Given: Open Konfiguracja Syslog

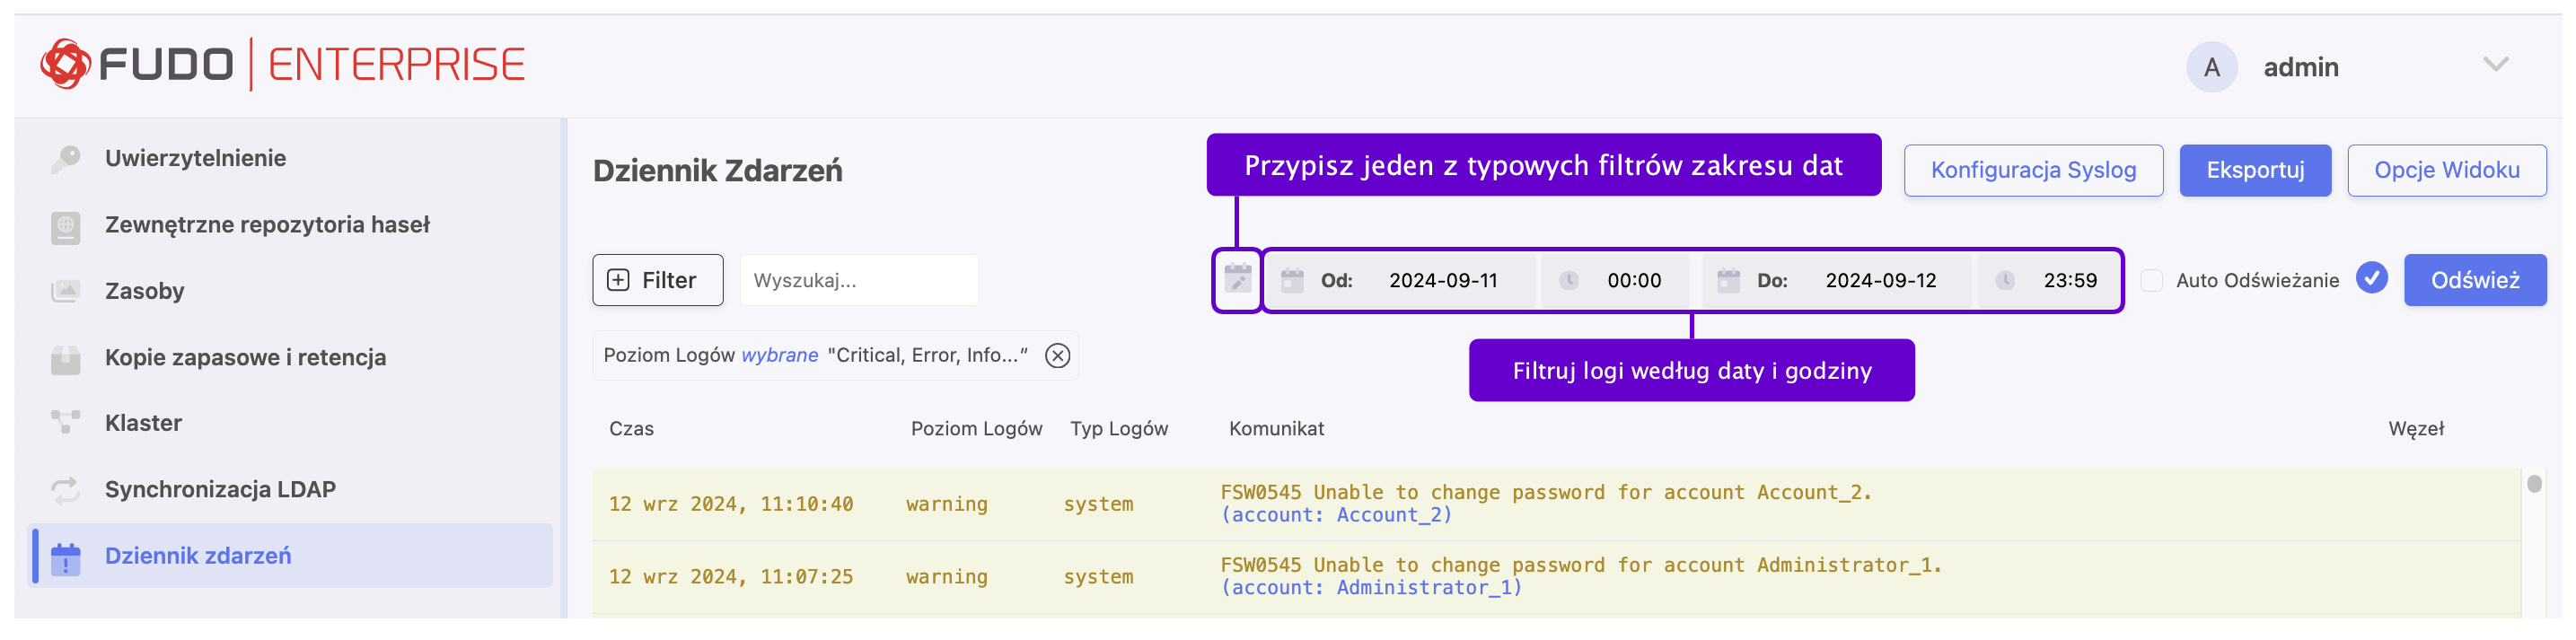Looking at the screenshot, I should coord(2032,171).
